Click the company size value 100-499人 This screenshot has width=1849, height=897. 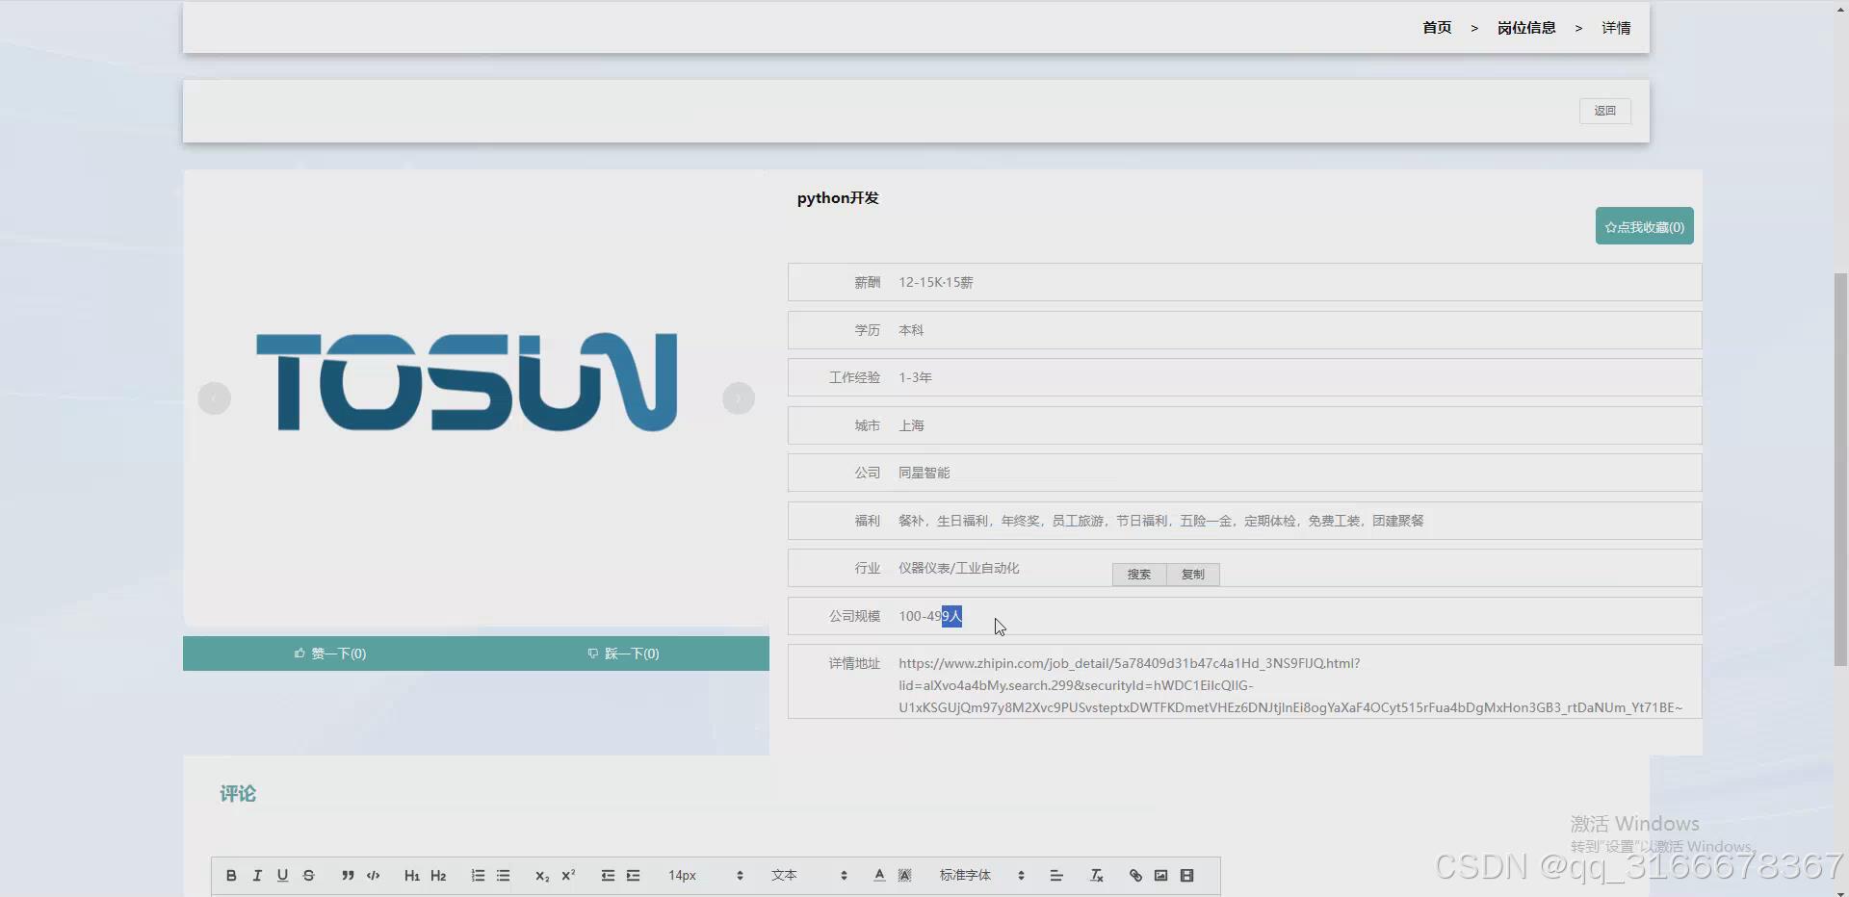pyautogui.click(x=930, y=616)
